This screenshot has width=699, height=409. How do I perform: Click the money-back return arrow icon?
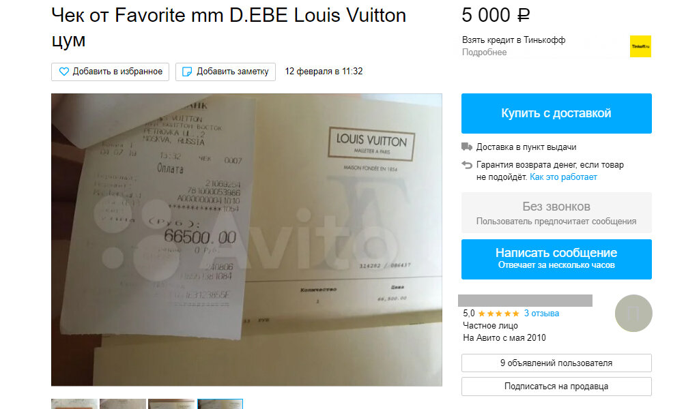[x=467, y=165]
